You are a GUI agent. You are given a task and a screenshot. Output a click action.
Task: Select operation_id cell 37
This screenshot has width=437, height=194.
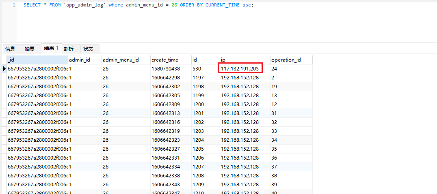[x=291, y=166]
